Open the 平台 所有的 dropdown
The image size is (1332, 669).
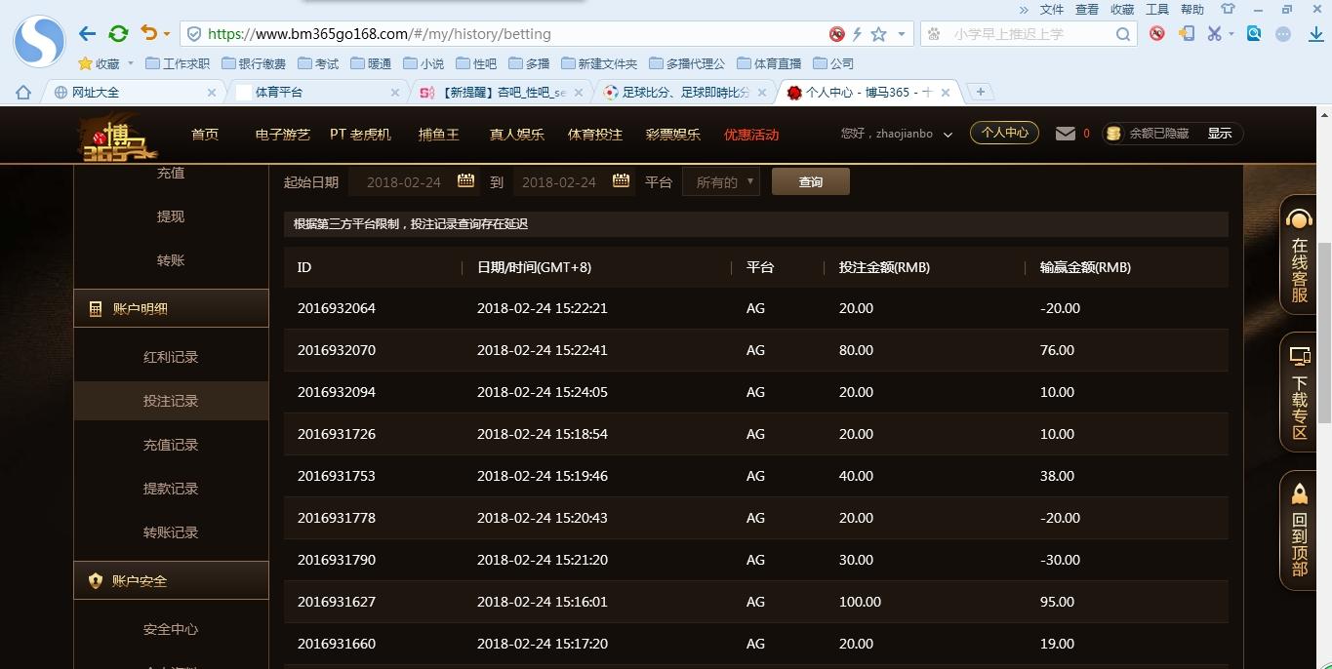click(x=721, y=182)
